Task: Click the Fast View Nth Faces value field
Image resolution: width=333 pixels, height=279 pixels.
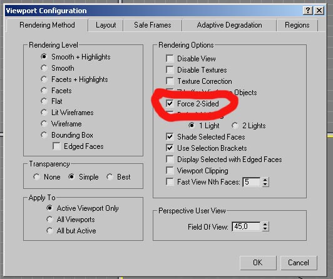Action: [x=252, y=182]
